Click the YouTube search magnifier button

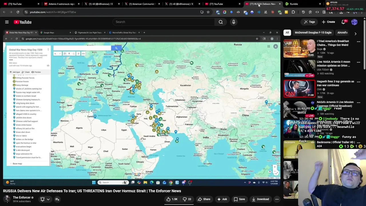pos(221,22)
